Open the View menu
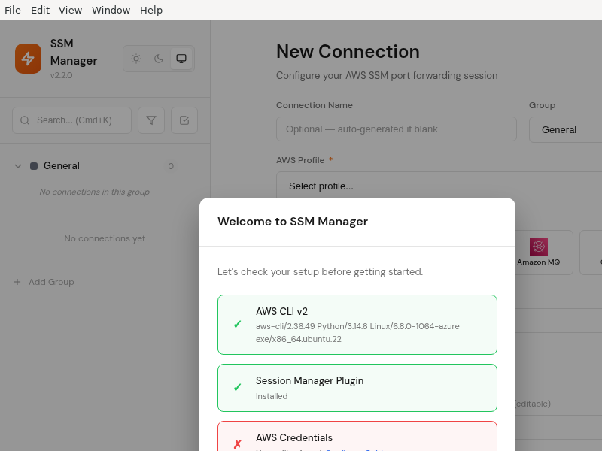Image resolution: width=602 pixels, height=451 pixels. pos(70,10)
